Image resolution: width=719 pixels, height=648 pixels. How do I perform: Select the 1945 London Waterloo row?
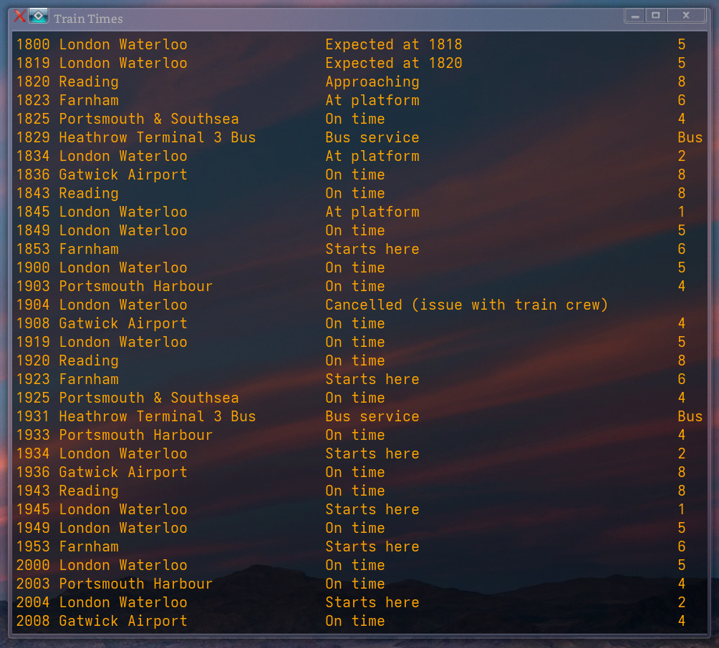[x=359, y=509]
